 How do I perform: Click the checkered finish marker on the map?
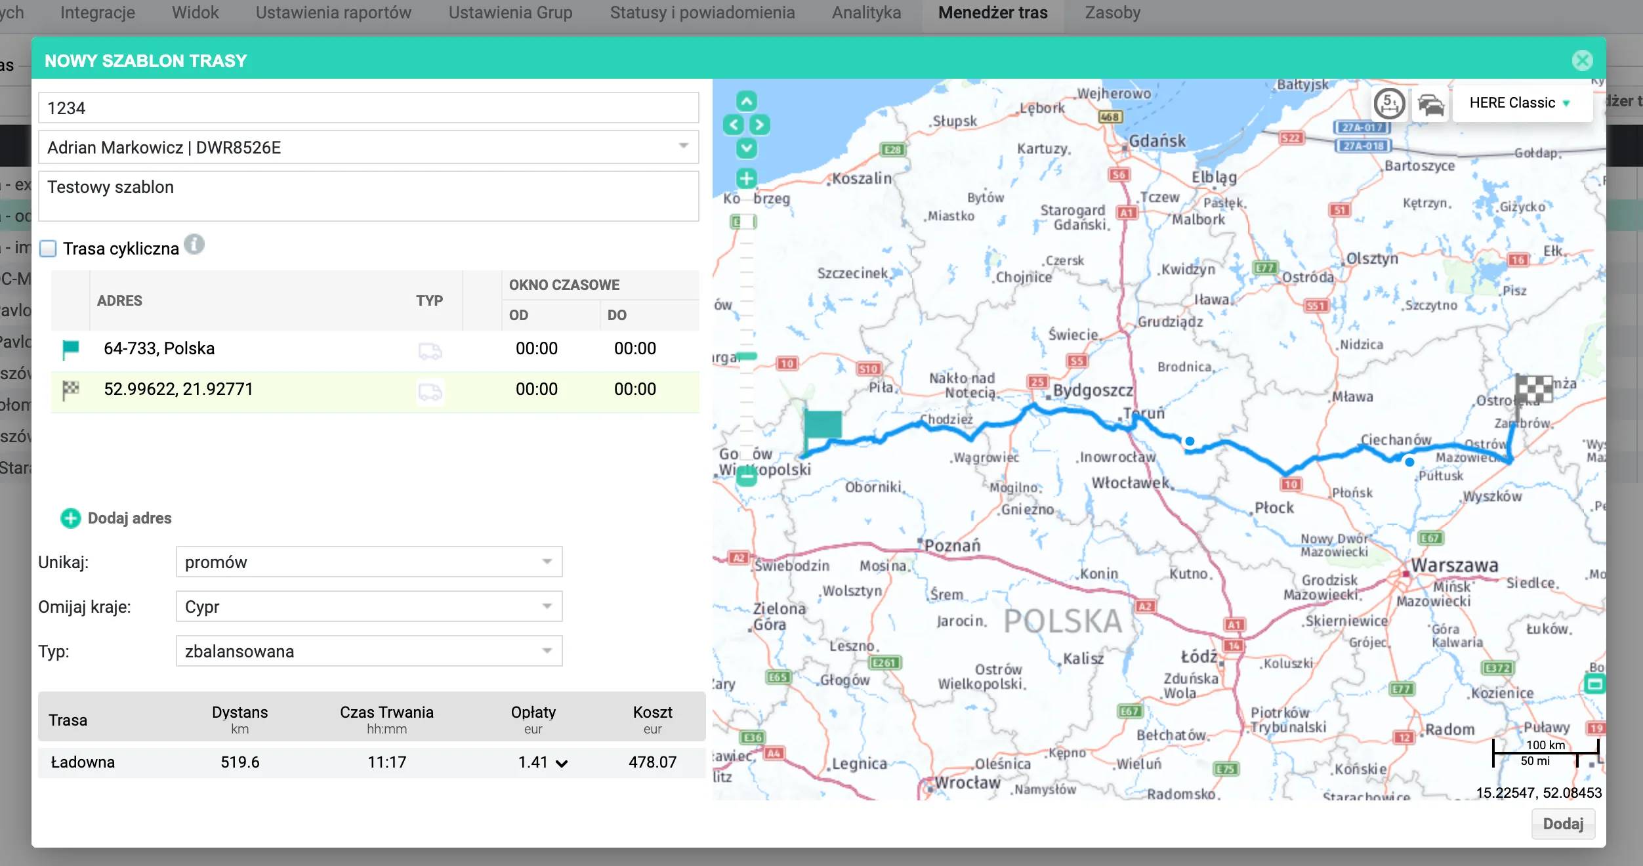(x=1533, y=388)
